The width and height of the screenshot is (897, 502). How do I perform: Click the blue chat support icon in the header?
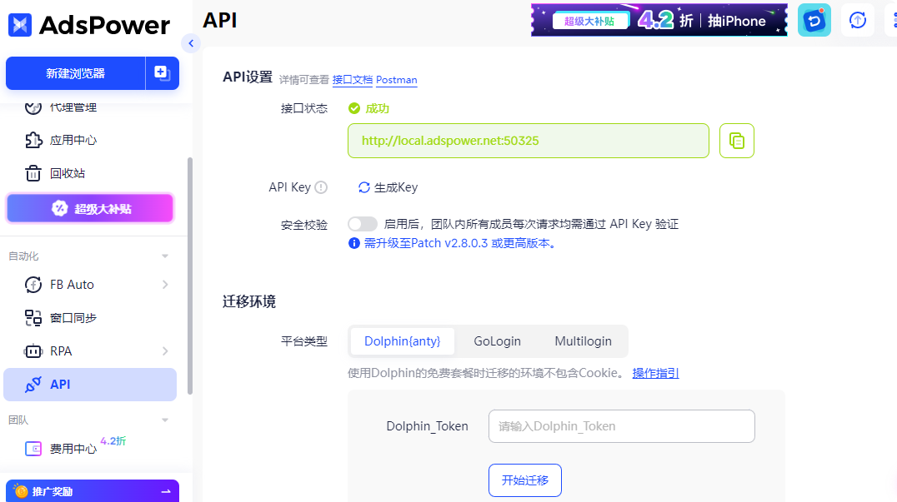click(814, 21)
